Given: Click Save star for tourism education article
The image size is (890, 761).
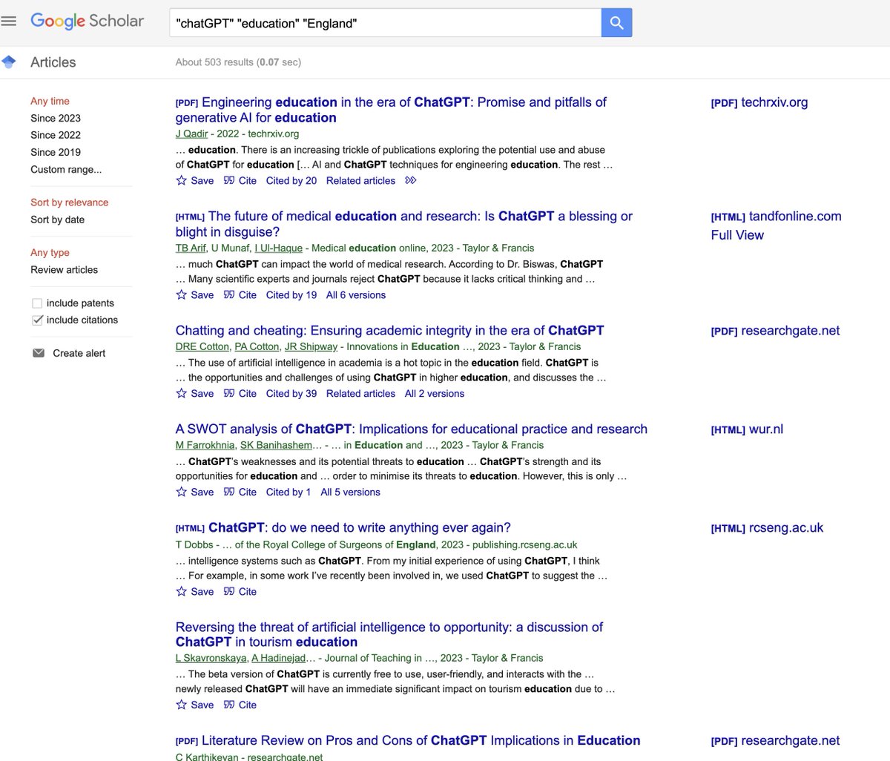Looking at the screenshot, I should pyautogui.click(x=181, y=705).
